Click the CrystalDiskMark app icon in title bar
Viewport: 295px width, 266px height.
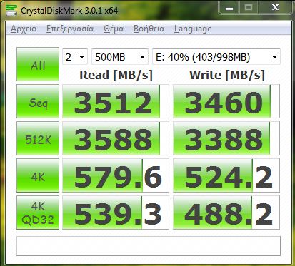(11, 10)
